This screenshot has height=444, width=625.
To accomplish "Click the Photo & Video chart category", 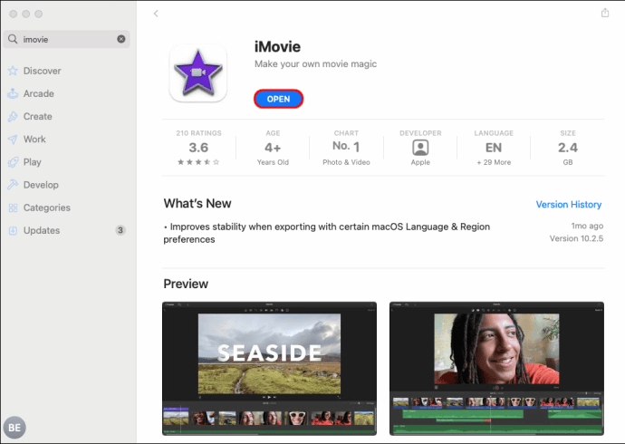I will pyautogui.click(x=346, y=162).
